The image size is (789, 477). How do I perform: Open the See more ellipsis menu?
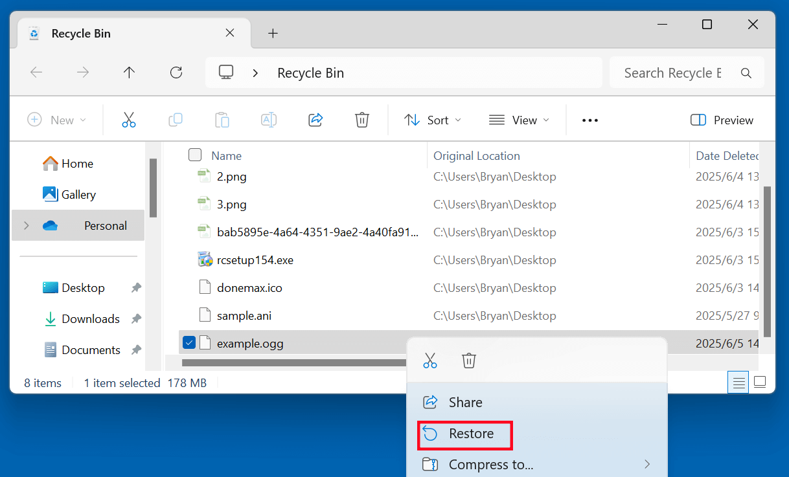589,120
